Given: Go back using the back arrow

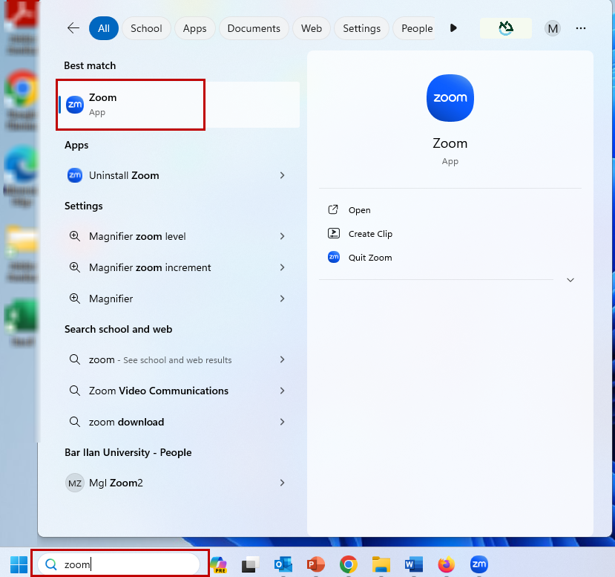Looking at the screenshot, I should [73, 28].
